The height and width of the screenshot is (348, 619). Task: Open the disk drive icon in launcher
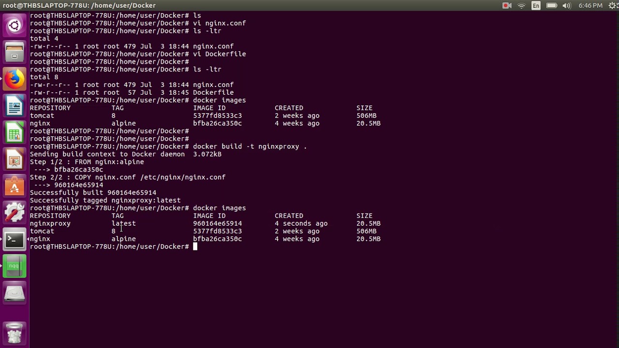15,293
